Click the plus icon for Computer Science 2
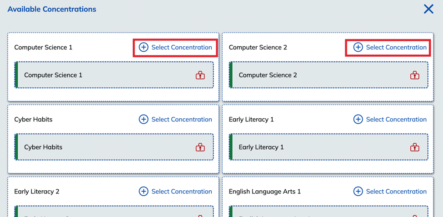 point(358,48)
